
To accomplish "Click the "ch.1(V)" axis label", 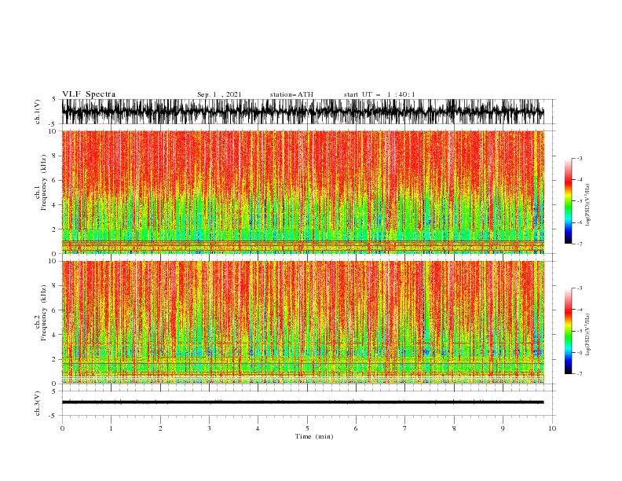I will (x=38, y=112).
